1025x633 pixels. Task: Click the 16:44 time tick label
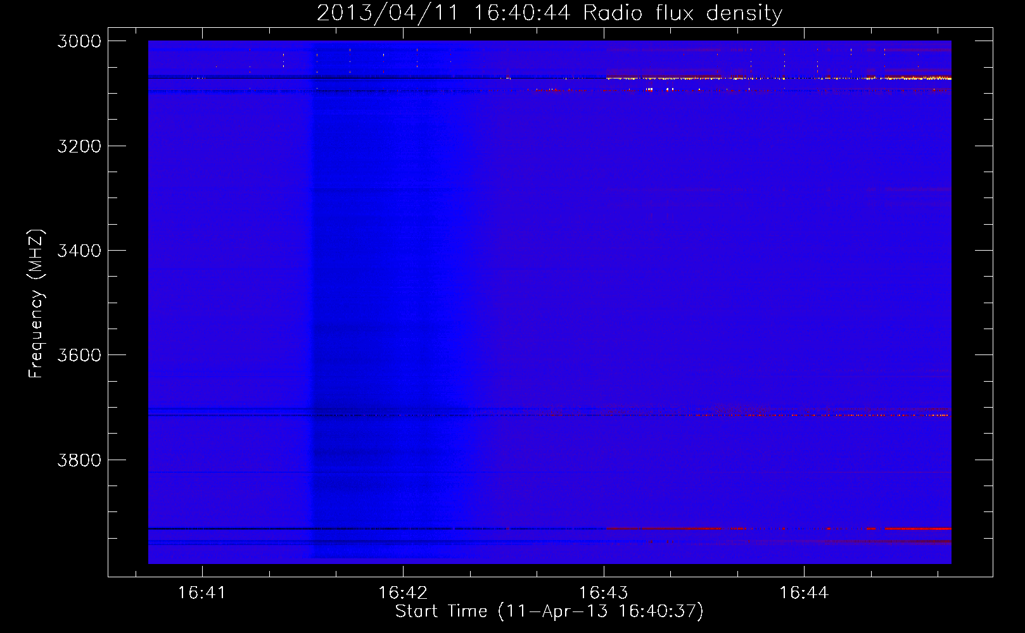coord(804,593)
